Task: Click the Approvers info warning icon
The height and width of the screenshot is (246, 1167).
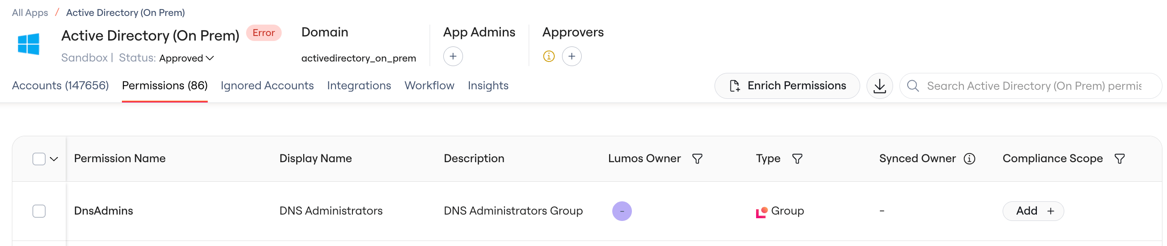Action: pos(549,56)
